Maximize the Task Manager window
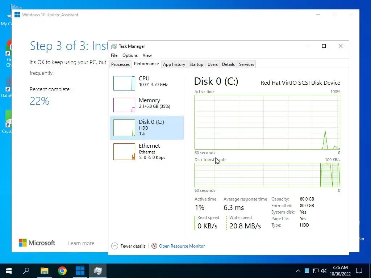This screenshot has width=371, height=278. 324,46
